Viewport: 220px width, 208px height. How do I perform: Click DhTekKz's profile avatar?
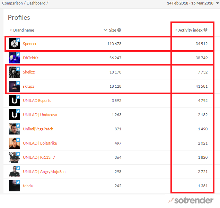tap(14, 58)
